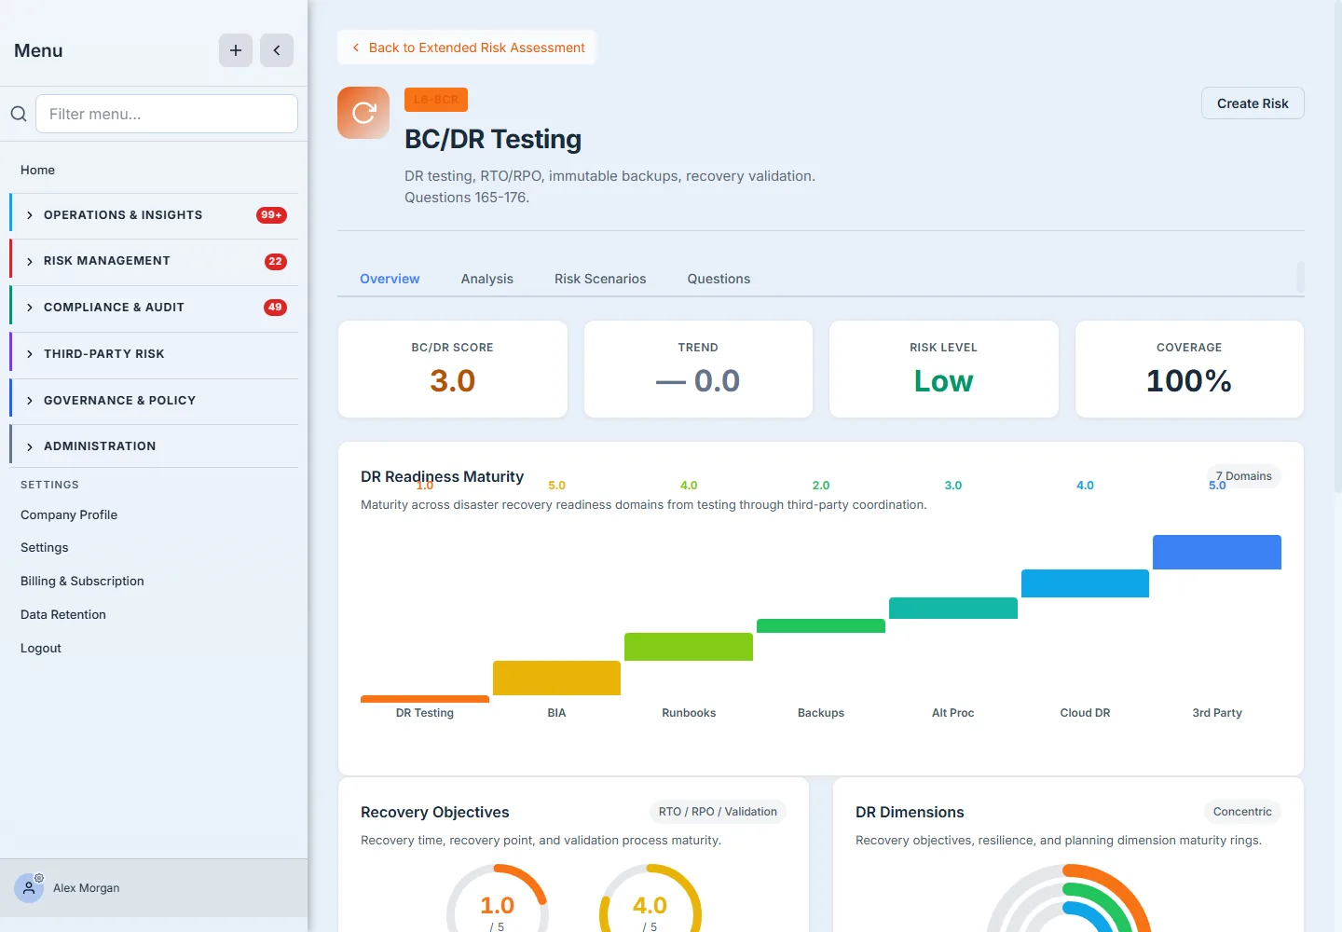Click the Concentric badge
1342x932 pixels.
click(1242, 812)
